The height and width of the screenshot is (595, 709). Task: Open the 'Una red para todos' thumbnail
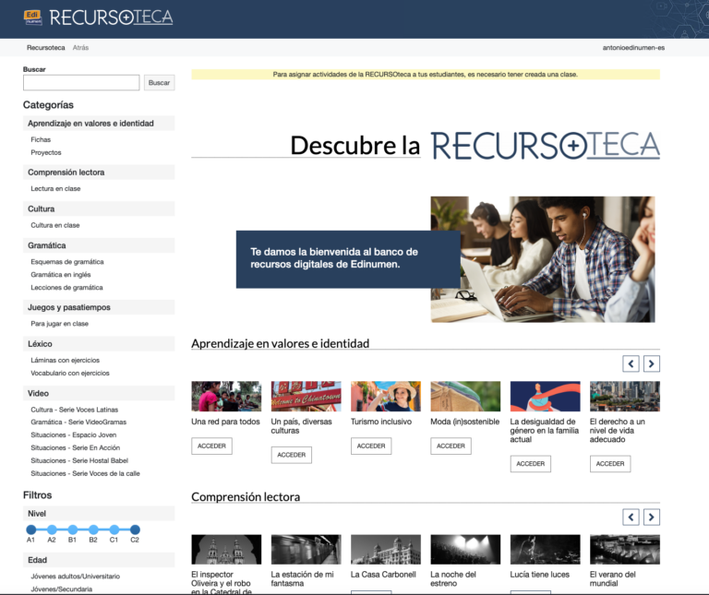click(x=226, y=397)
